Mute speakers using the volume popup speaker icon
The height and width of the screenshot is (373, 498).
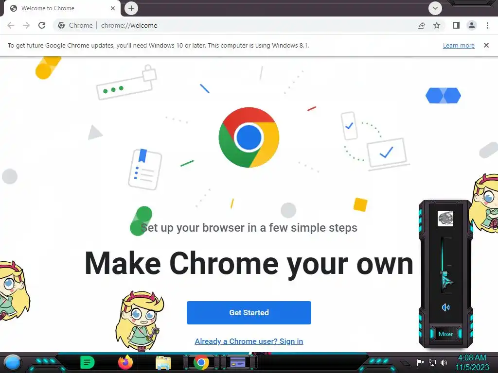[445, 307]
